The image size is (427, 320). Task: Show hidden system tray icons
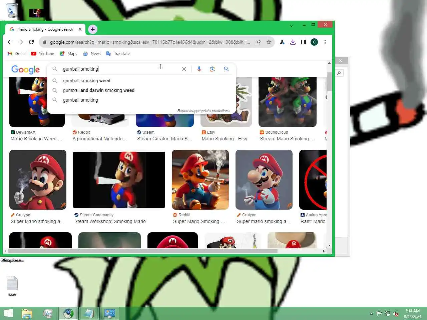[371, 314]
